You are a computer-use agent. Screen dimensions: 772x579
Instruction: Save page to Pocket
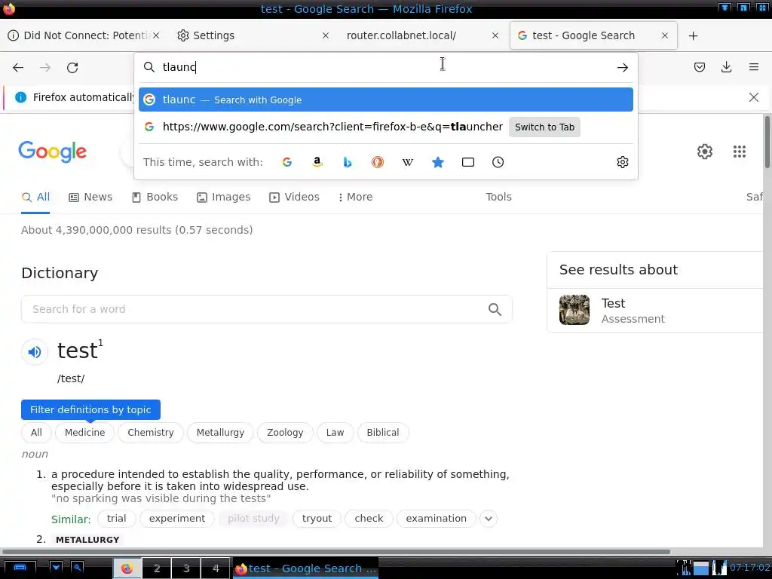click(699, 67)
